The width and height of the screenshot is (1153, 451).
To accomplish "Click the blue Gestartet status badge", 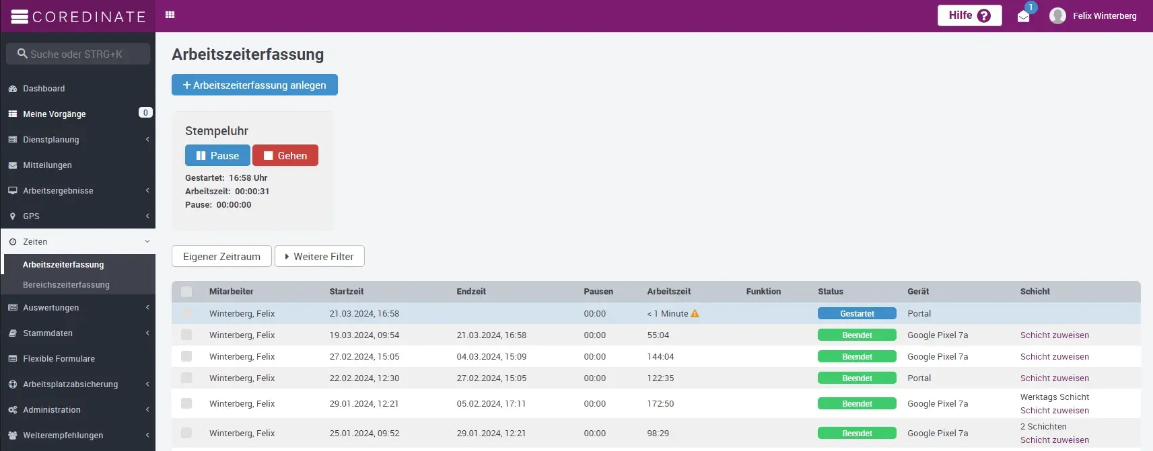I will [856, 313].
